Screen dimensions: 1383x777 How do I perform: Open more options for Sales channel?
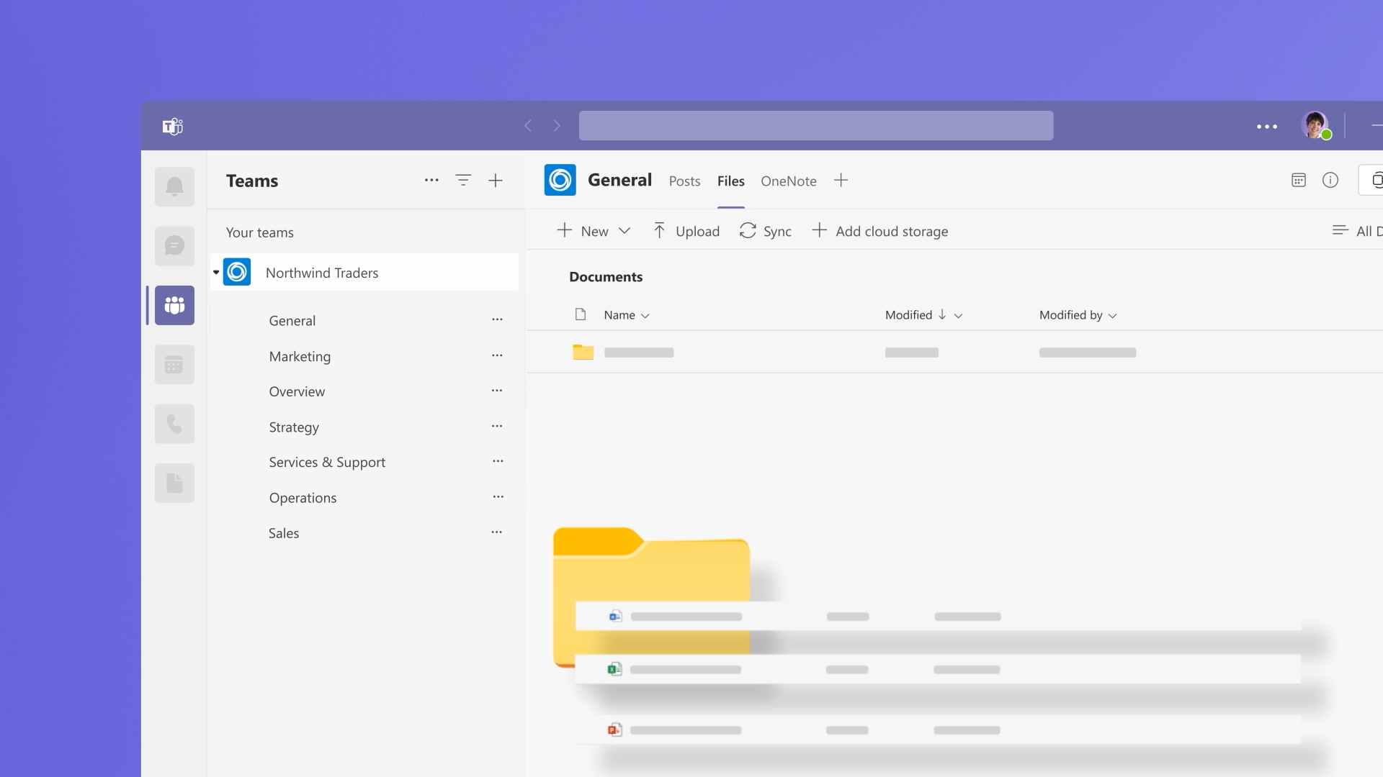point(497,532)
